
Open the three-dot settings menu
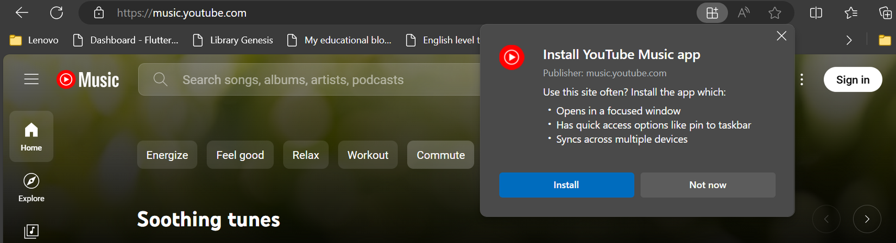(802, 80)
